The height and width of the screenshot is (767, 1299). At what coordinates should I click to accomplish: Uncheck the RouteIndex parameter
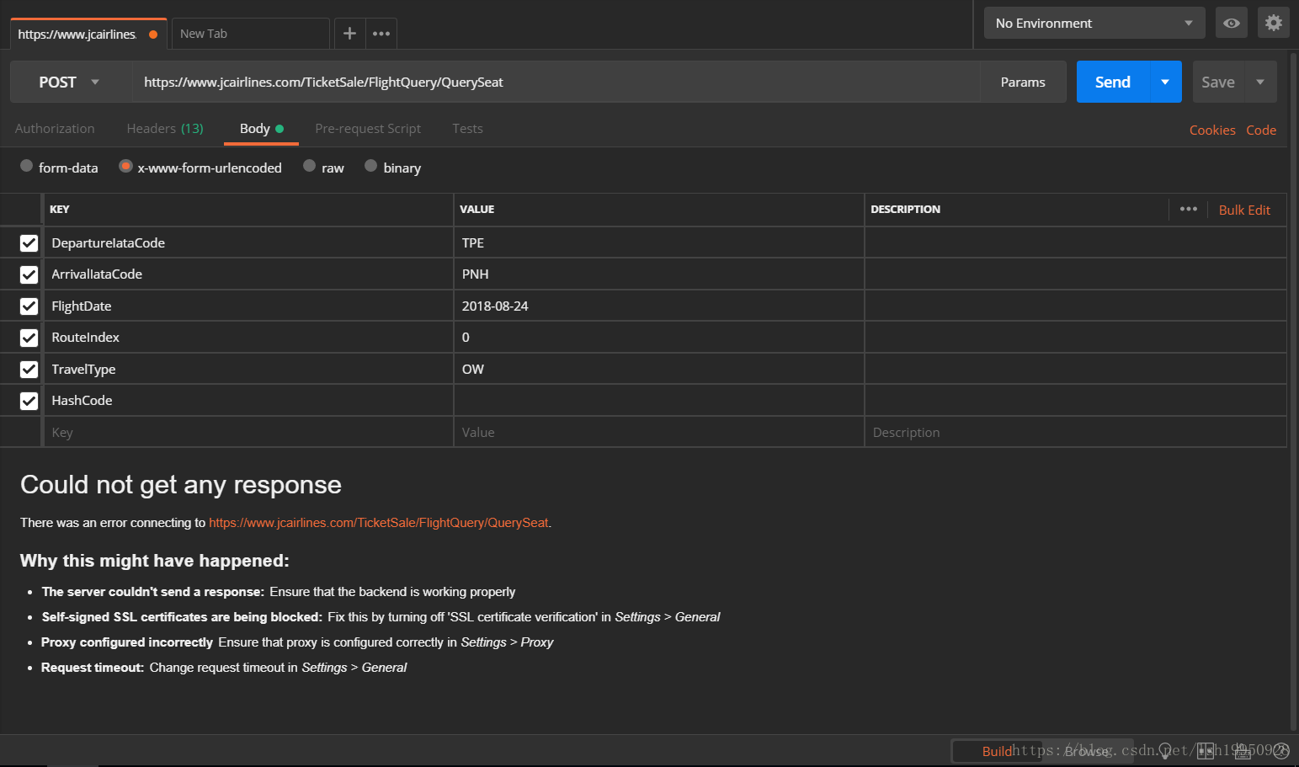point(29,338)
